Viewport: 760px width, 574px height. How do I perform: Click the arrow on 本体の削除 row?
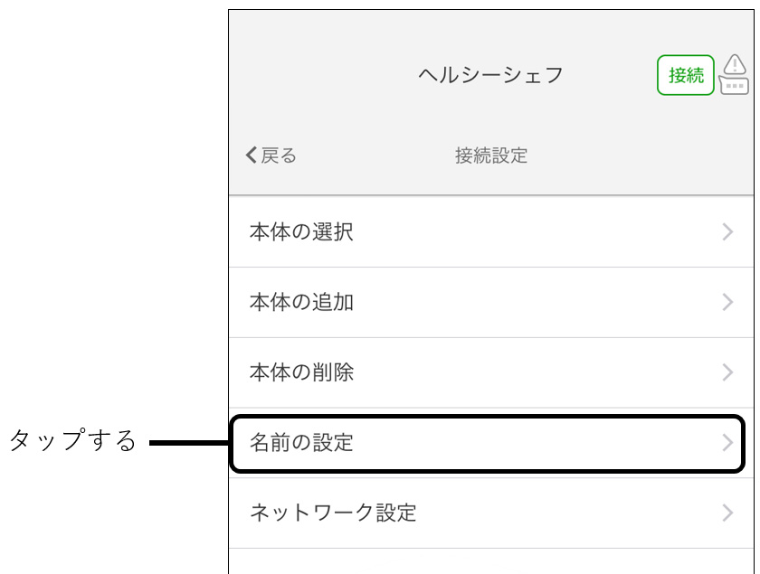click(x=728, y=372)
